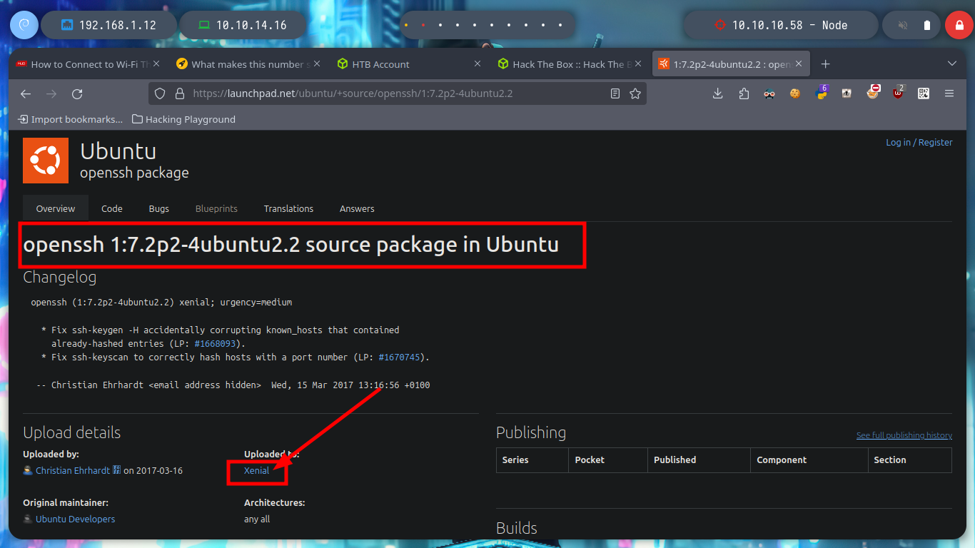Open the battery indicator in top panel

pos(927,25)
